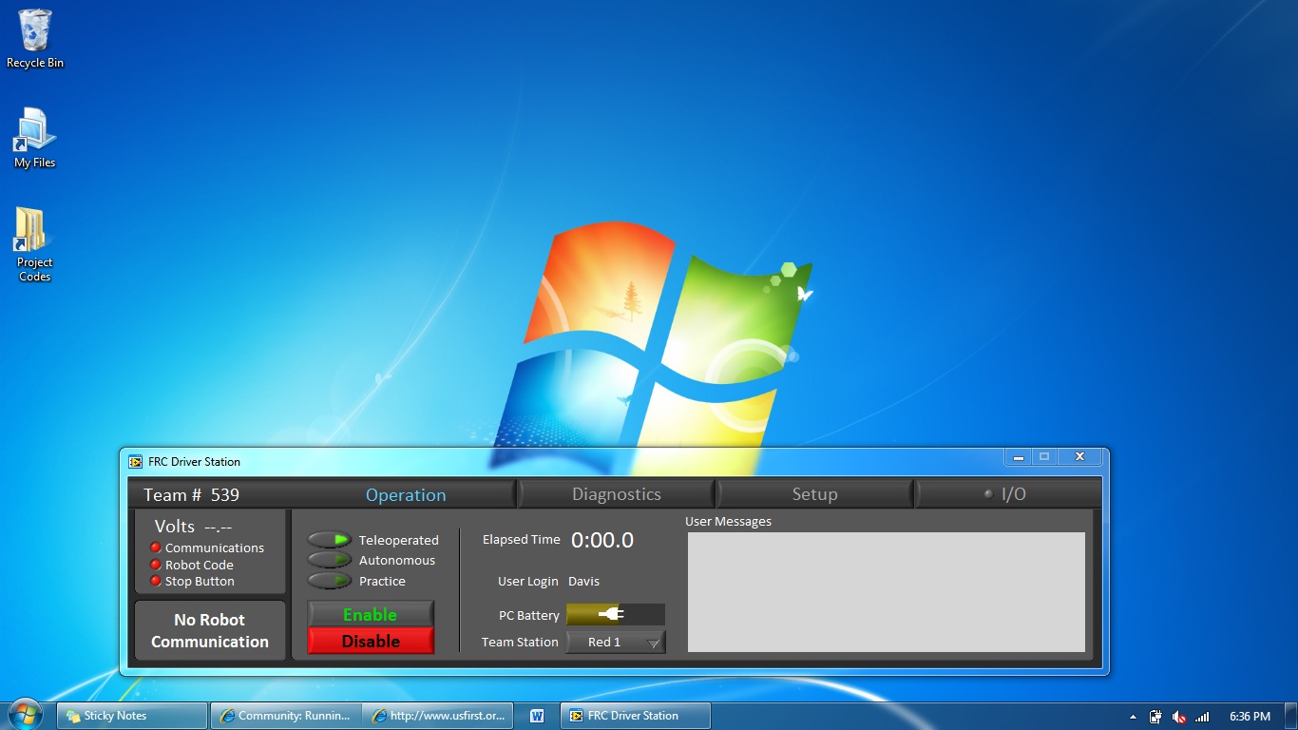Switch to Autonomous mode
The height and width of the screenshot is (730, 1298).
[x=330, y=561]
